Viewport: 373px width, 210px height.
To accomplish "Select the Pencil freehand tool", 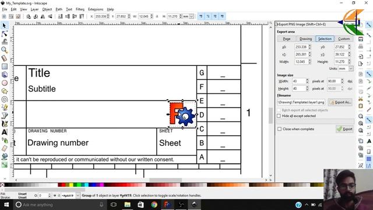I will point(4,107).
